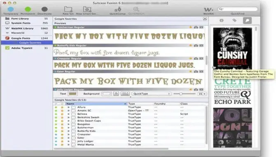Image resolution: width=276 pixels, height=157 pixels.
Task: Snapshot the Butcherman Regular preview with camera icon
Action: pos(196,27)
